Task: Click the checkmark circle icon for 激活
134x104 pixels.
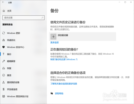Action: [3, 75]
